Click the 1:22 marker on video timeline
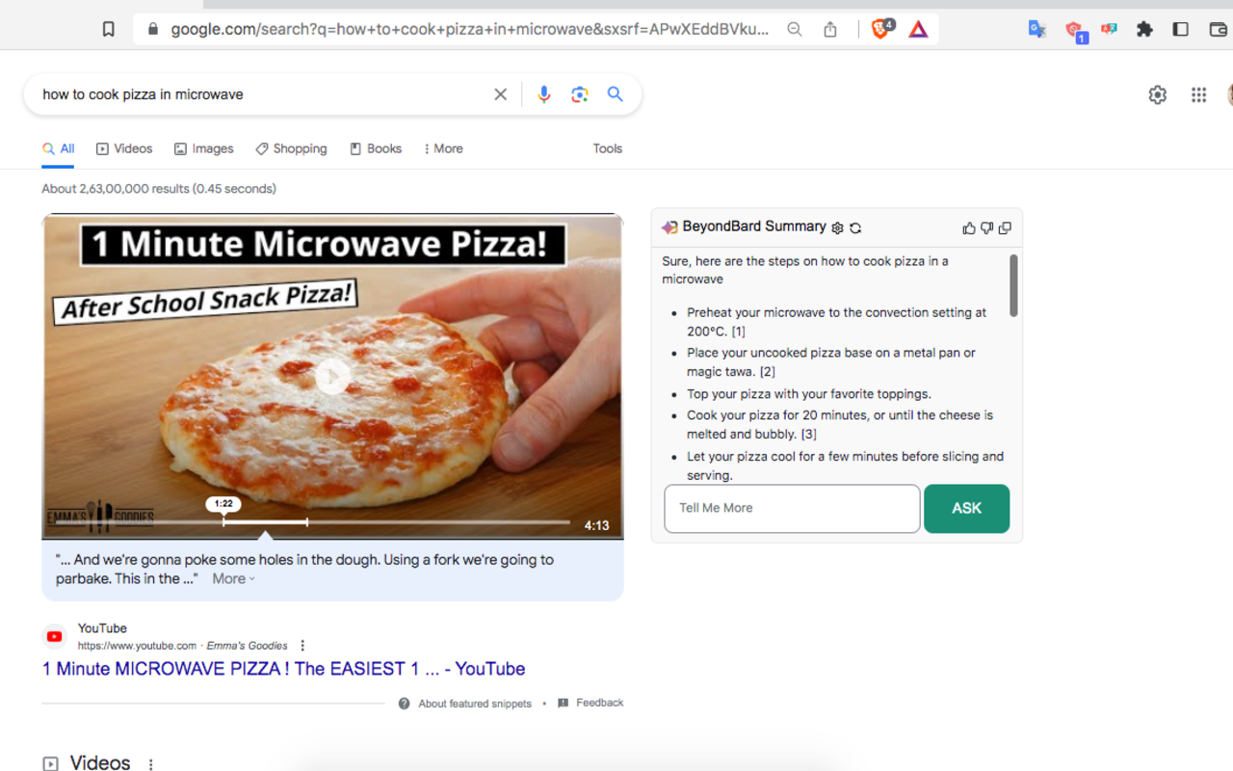This screenshot has width=1233, height=771. [x=223, y=504]
